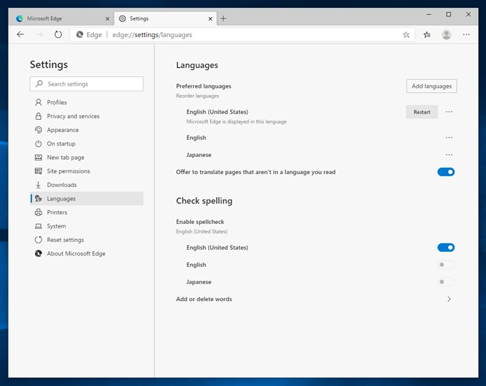Toggle offer to translate pages switch
486x386 pixels.
tap(446, 172)
